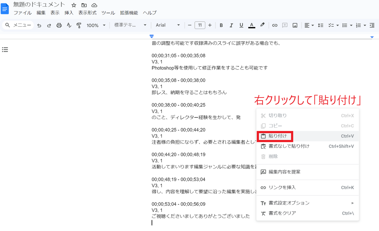Screen dimensions: 379x231
Task: Expand the bulleted list options arrow
Action: (351, 25)
